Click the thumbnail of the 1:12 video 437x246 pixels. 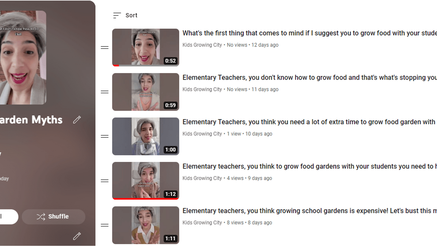point(146,181)
